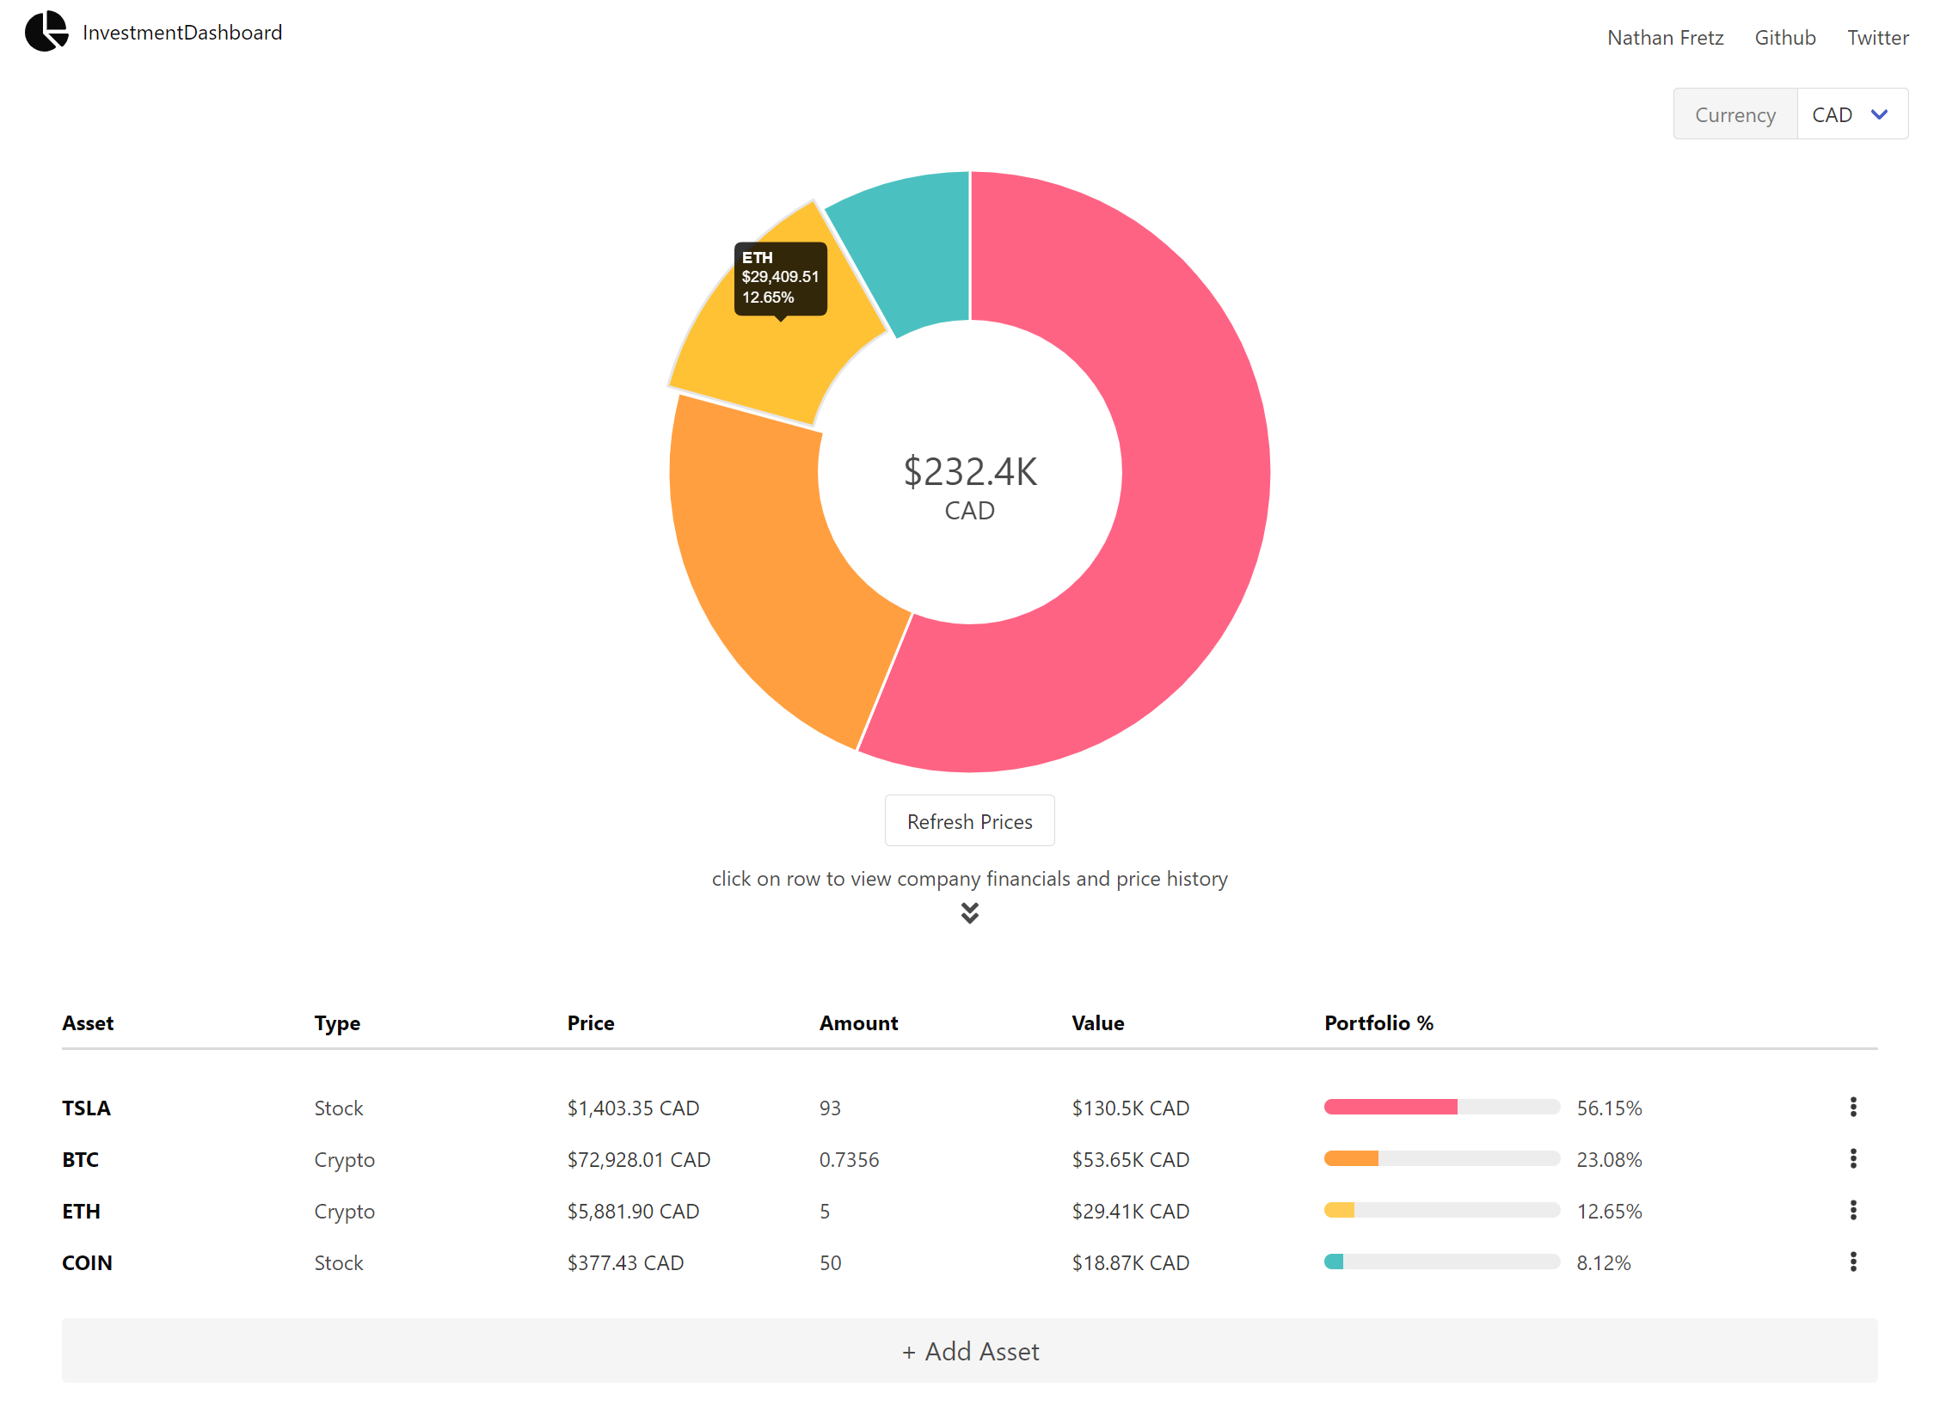Open the kebab menu for TSLA row
This screenshot has width=1940, height=1412.
point(1853,1108)
